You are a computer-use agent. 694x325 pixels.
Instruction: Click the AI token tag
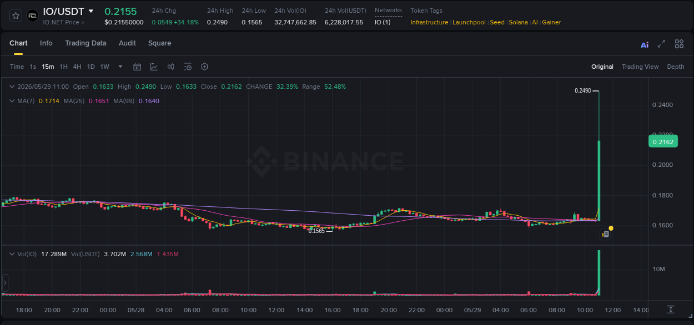click(x=535, y=22)
